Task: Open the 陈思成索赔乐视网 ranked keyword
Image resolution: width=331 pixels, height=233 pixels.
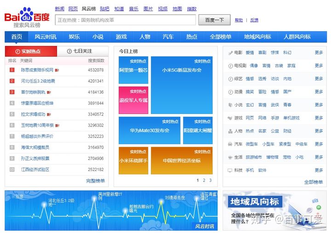Action: click(37, 70)
